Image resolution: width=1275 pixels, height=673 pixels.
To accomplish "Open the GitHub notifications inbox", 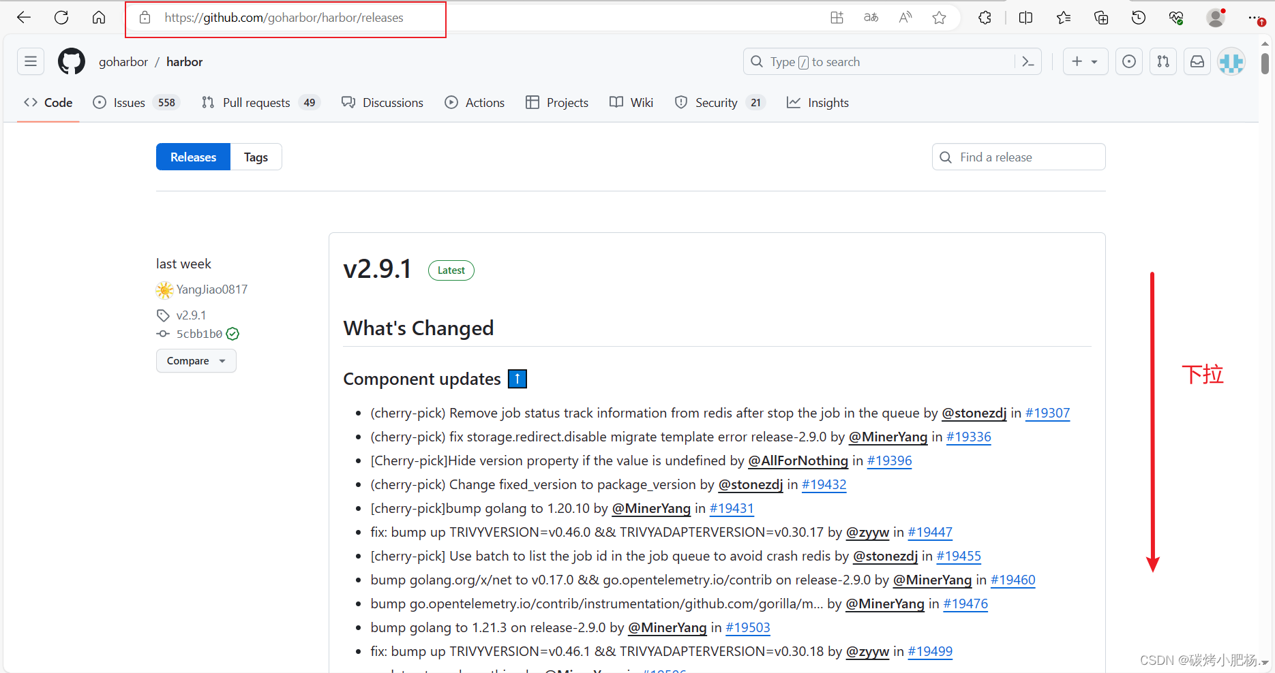I will coord(1197,62).
